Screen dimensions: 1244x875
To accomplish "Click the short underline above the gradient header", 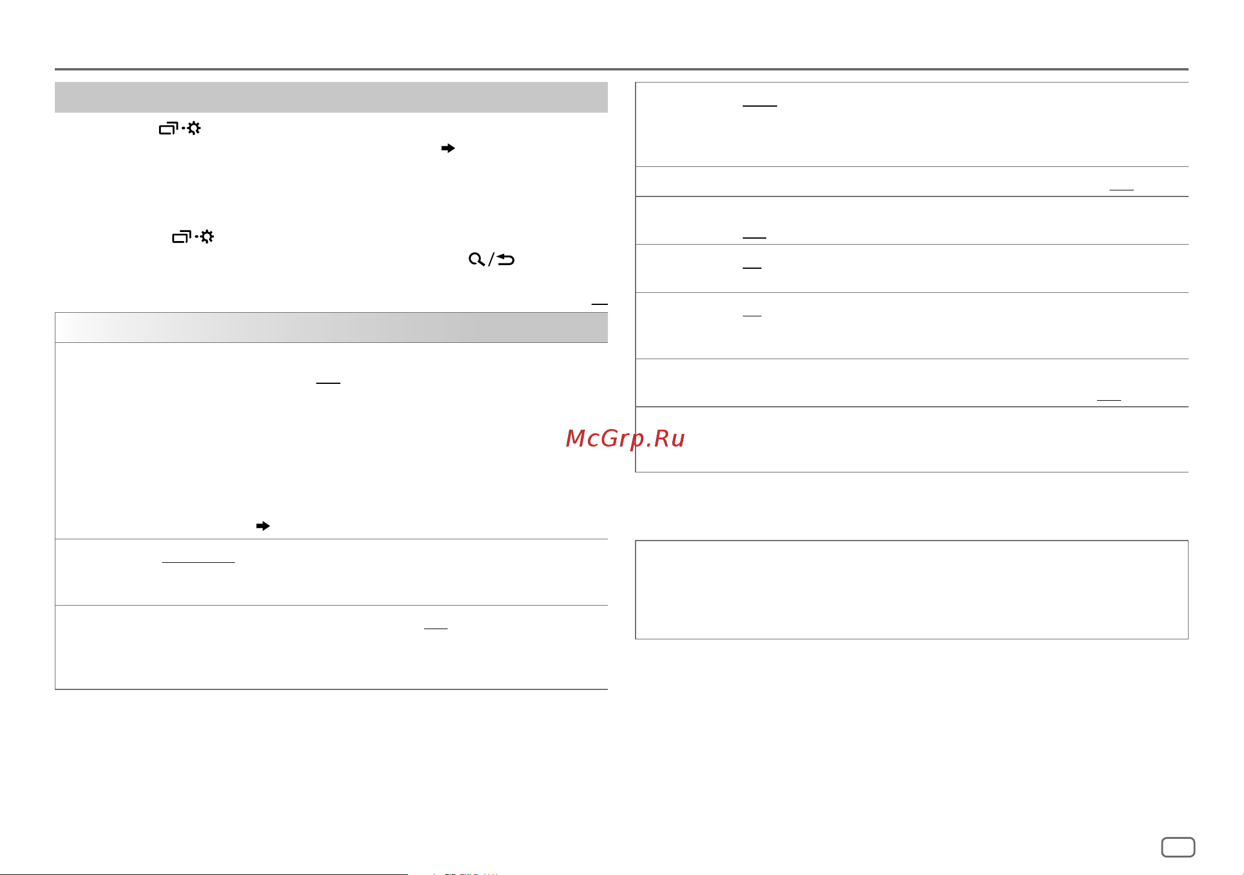I will click(599, 304).
